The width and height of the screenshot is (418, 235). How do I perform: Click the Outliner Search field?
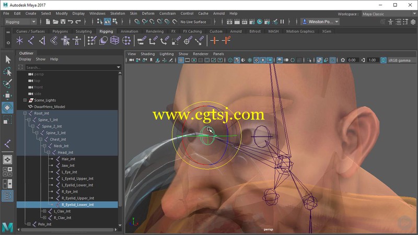point(73,67)
